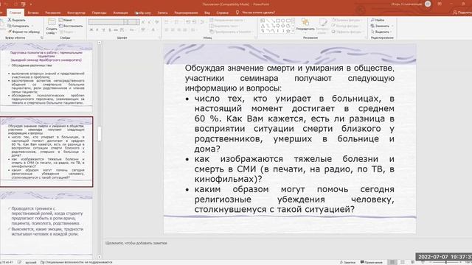Screen dimensions: 472x265
Task: Toggle strikethrough (abc) formatting
Action: point(116,30)
